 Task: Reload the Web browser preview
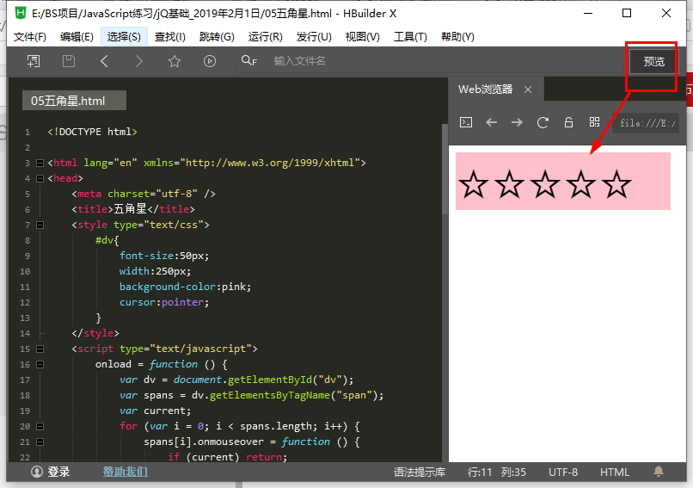click(x=543, y=122)
